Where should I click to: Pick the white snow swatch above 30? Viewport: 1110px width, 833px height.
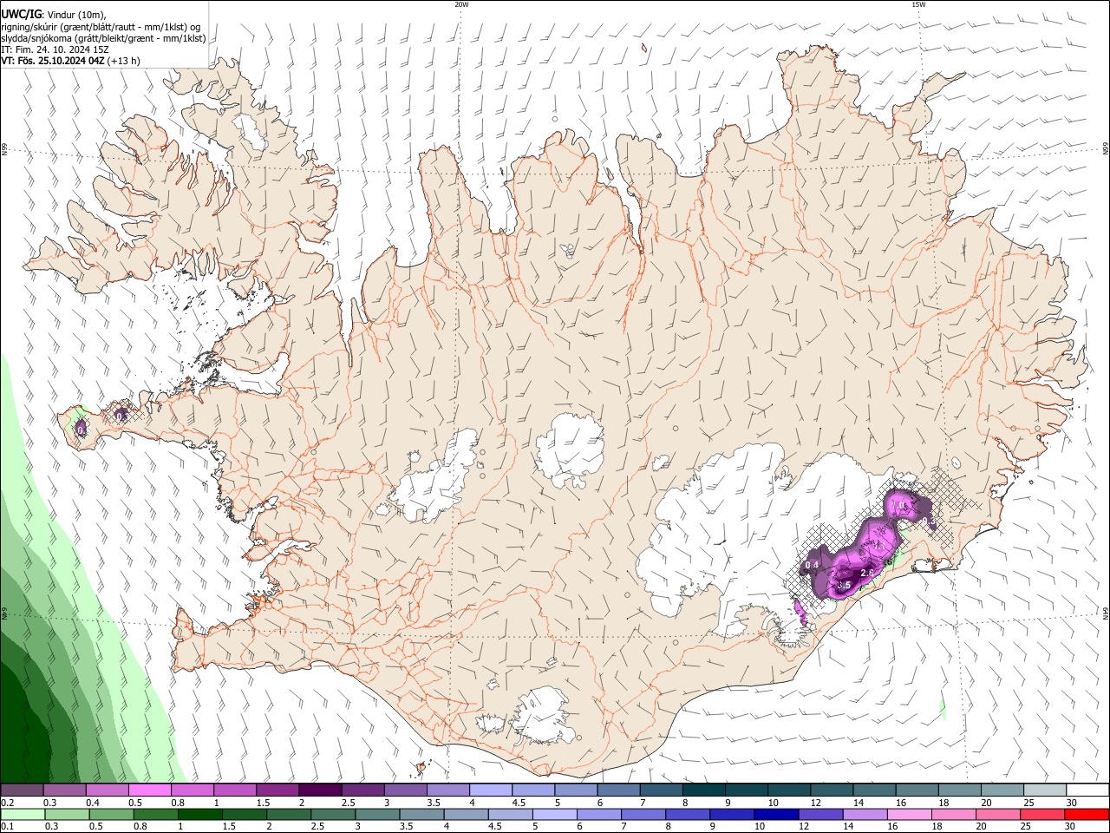click(1088, 790)
